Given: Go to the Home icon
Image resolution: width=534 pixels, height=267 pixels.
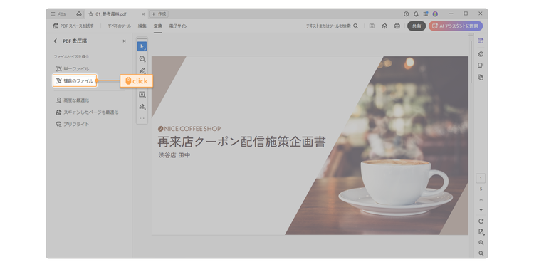Looking at the screenshot, I should (x=79, y=14).
